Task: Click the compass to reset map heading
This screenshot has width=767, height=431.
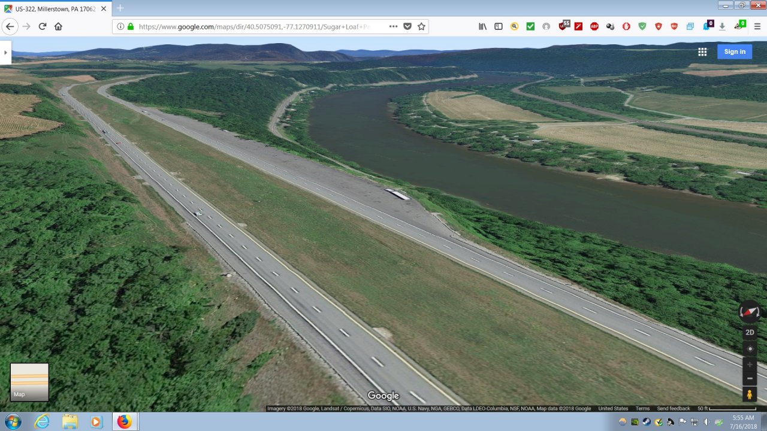Action: [x=750, y=312]
